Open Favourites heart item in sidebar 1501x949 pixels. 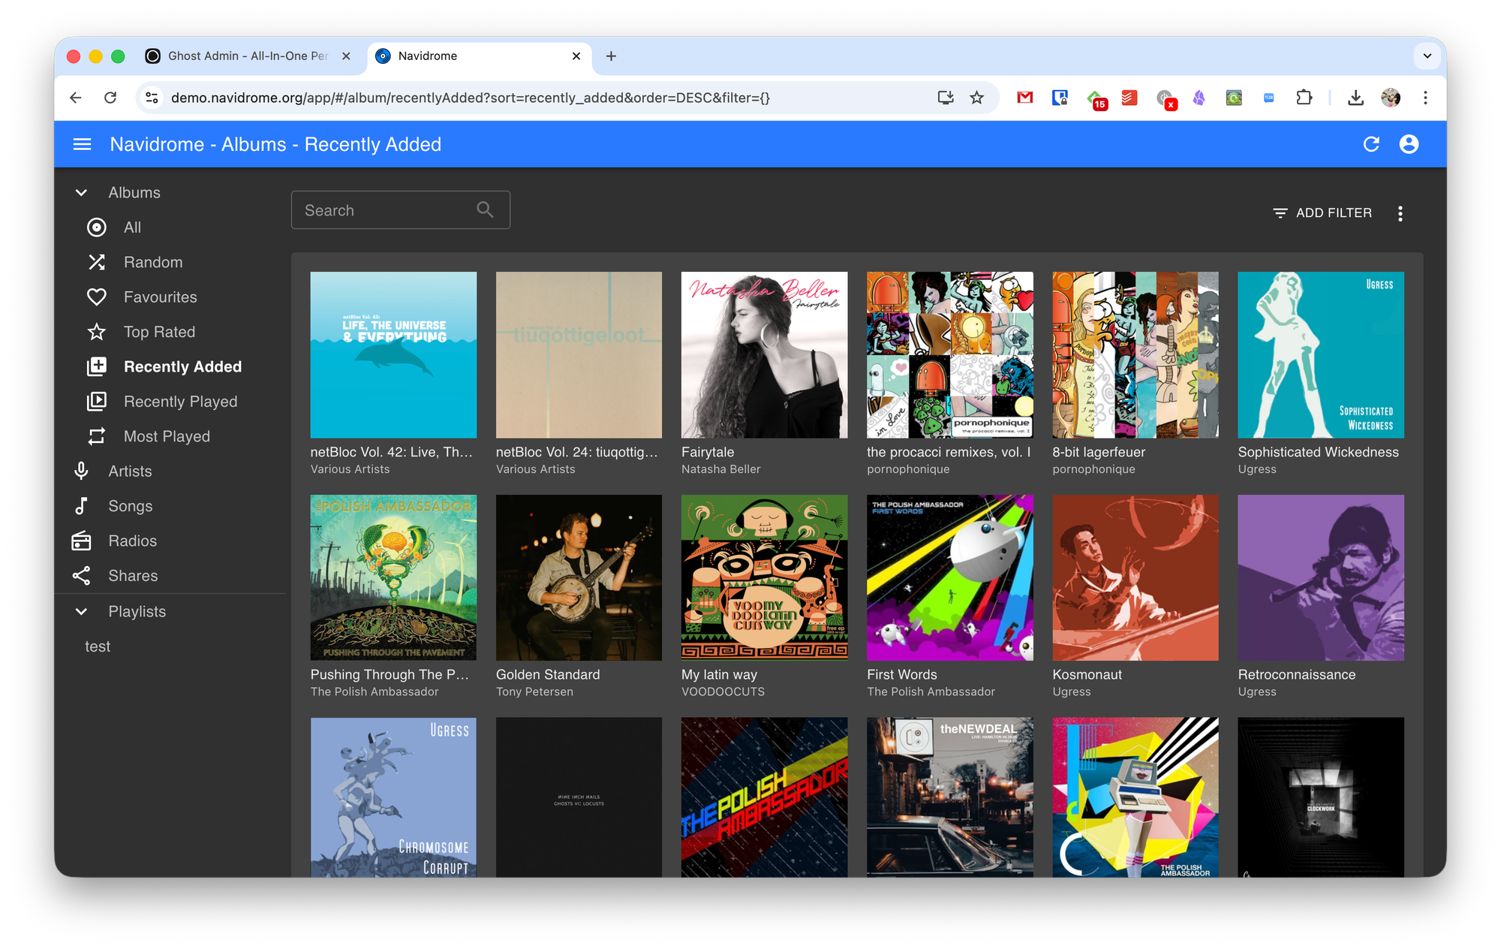coord(97,297)
